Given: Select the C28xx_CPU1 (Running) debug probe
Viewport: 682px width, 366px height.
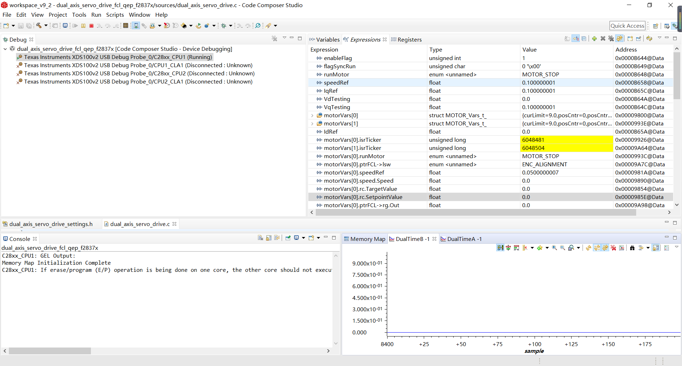Looking at the screenshot, I should (115, 57).
